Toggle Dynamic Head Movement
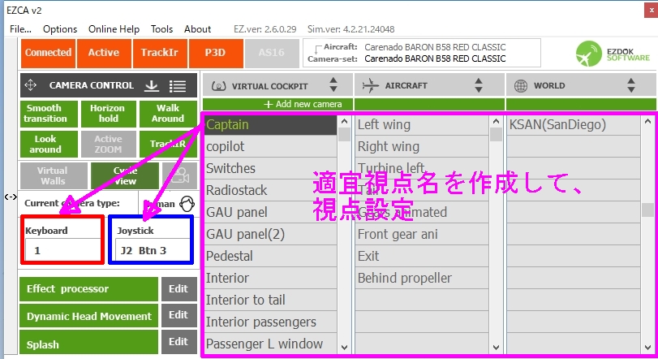This screenshot has width=658, height=359. pos(88,316)
